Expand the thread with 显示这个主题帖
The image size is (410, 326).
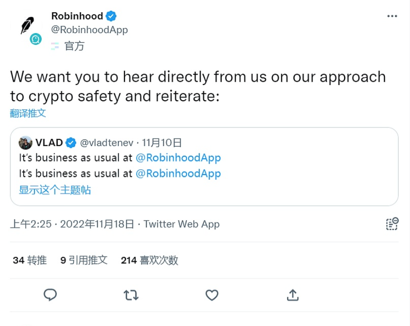55,190
